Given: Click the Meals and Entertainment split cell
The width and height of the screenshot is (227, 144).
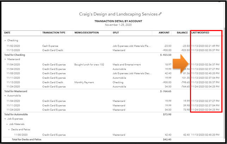Looking at the screenshot, I should pyautogui.click(x=127, y=65).
